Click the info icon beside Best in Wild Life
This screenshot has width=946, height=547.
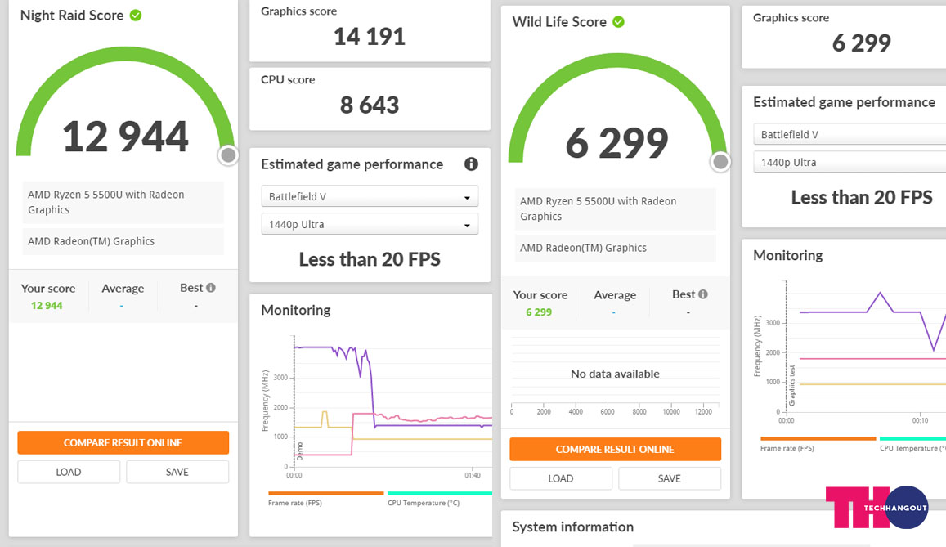click(x=703, y=294)
